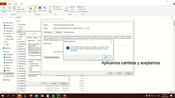Screen dimensions: 175x98
Task: Click Invert selection in ribbon
Action: [83, 11]
